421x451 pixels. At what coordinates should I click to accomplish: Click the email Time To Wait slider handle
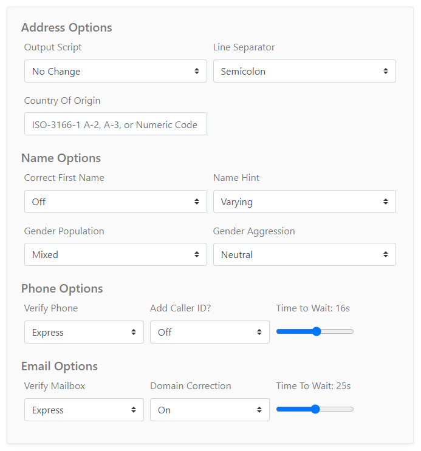[316, 409]
